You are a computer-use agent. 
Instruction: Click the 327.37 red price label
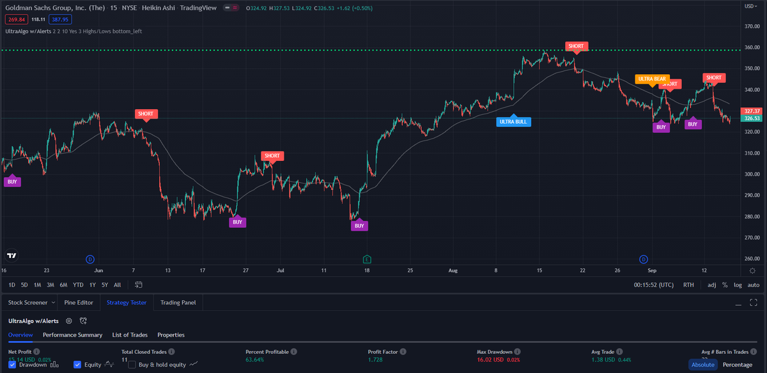tap(752, 110)
